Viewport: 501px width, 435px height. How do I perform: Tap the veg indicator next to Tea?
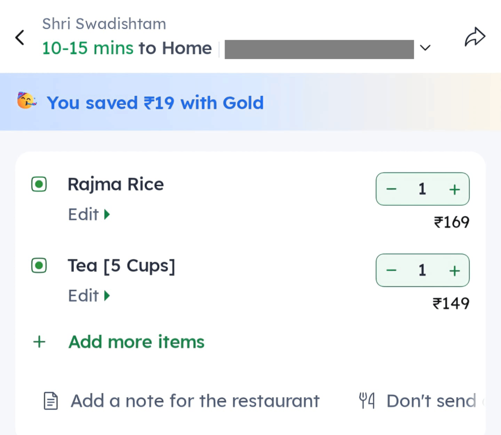point(39,266)
